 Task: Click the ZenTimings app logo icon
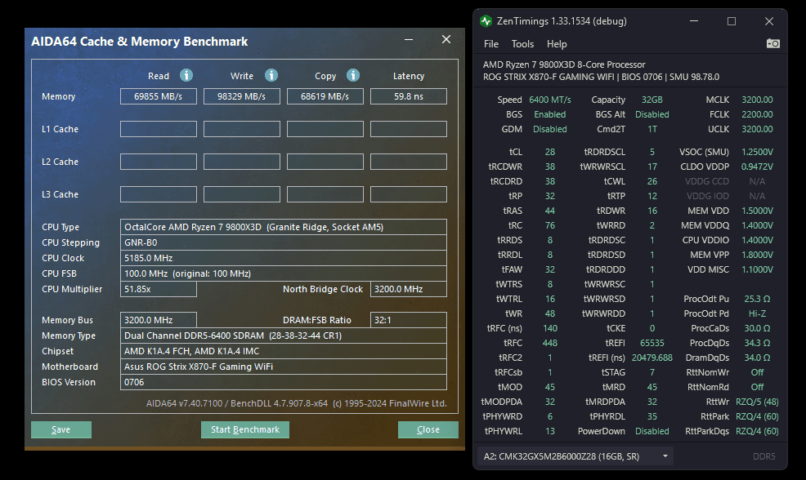(x=486, y=21)
